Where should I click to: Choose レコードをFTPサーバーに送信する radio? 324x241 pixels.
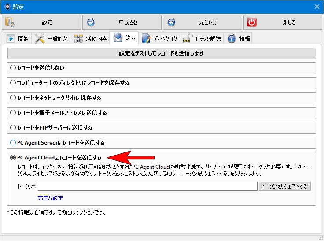coord(13,128)
